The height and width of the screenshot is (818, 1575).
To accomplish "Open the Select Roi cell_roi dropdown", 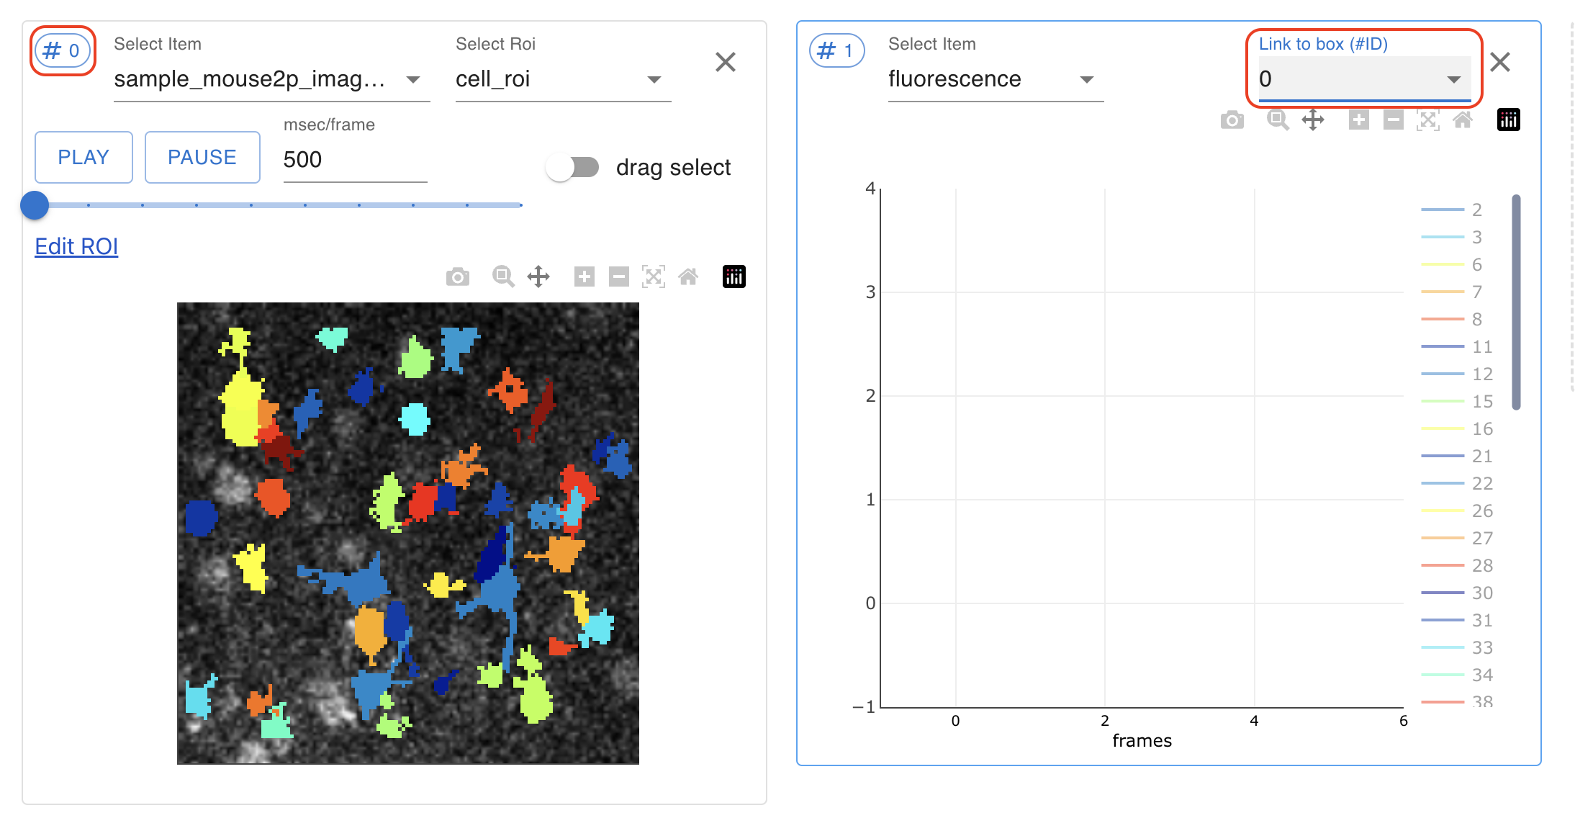I will [563, 78].
